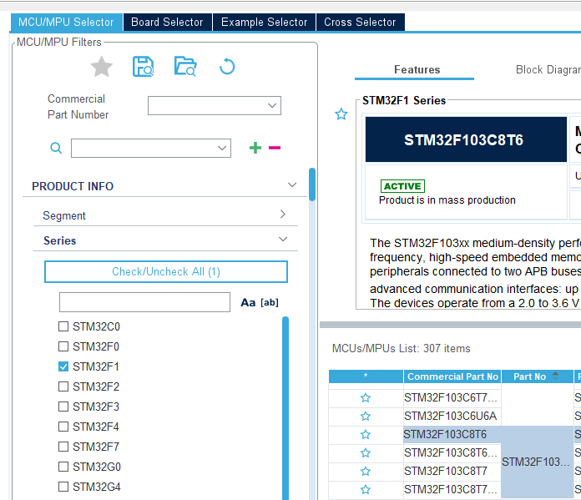Open the Commercial Part Number dropdown

click(272, 106)
